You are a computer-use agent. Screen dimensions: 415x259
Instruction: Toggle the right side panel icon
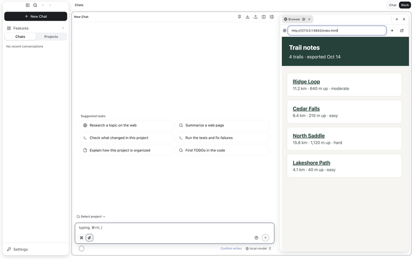click(x=271, y=17)
